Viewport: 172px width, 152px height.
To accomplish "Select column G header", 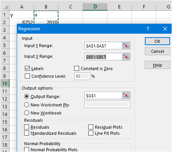I will [x=164, y=7].
